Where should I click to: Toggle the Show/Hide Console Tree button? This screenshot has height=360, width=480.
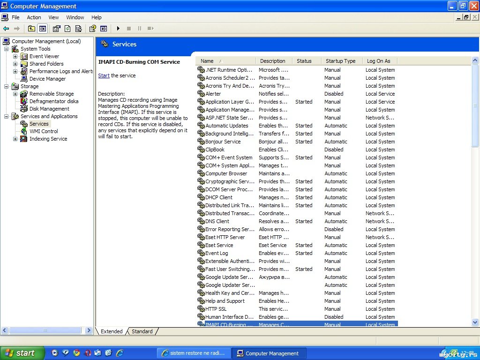tap(43, 29)
